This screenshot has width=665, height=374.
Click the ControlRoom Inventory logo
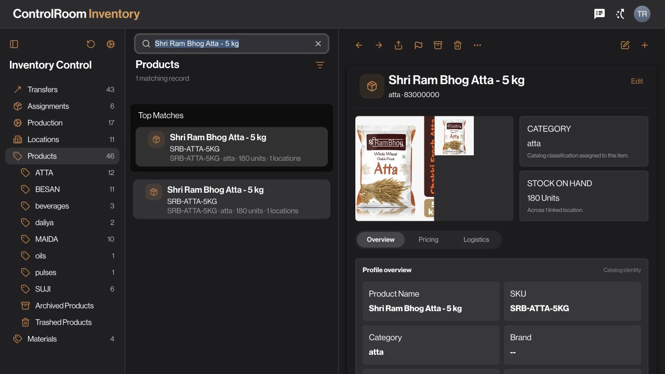[x=76, y=14]
